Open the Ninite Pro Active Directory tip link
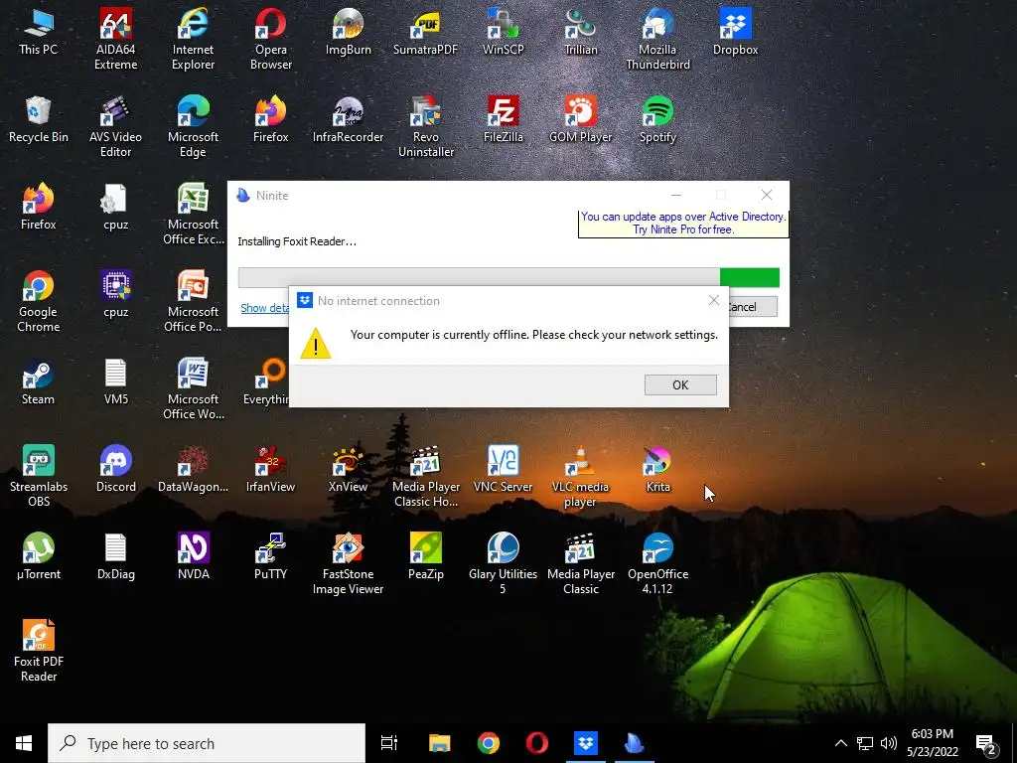This screenshot has width=1017, height=763. [x=683, y=224]
